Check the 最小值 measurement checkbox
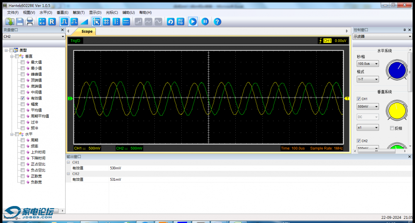Image resolution: width=415 pixels, height=223 pixels. pos(23,68)
